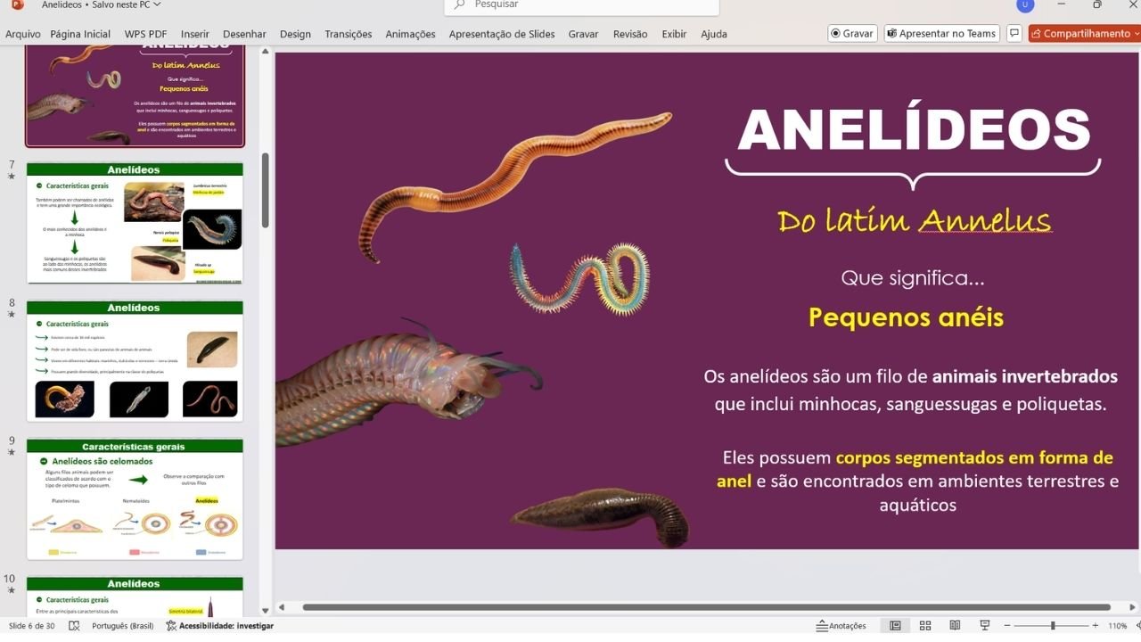Open the Transições tab

tap(349, 34)
